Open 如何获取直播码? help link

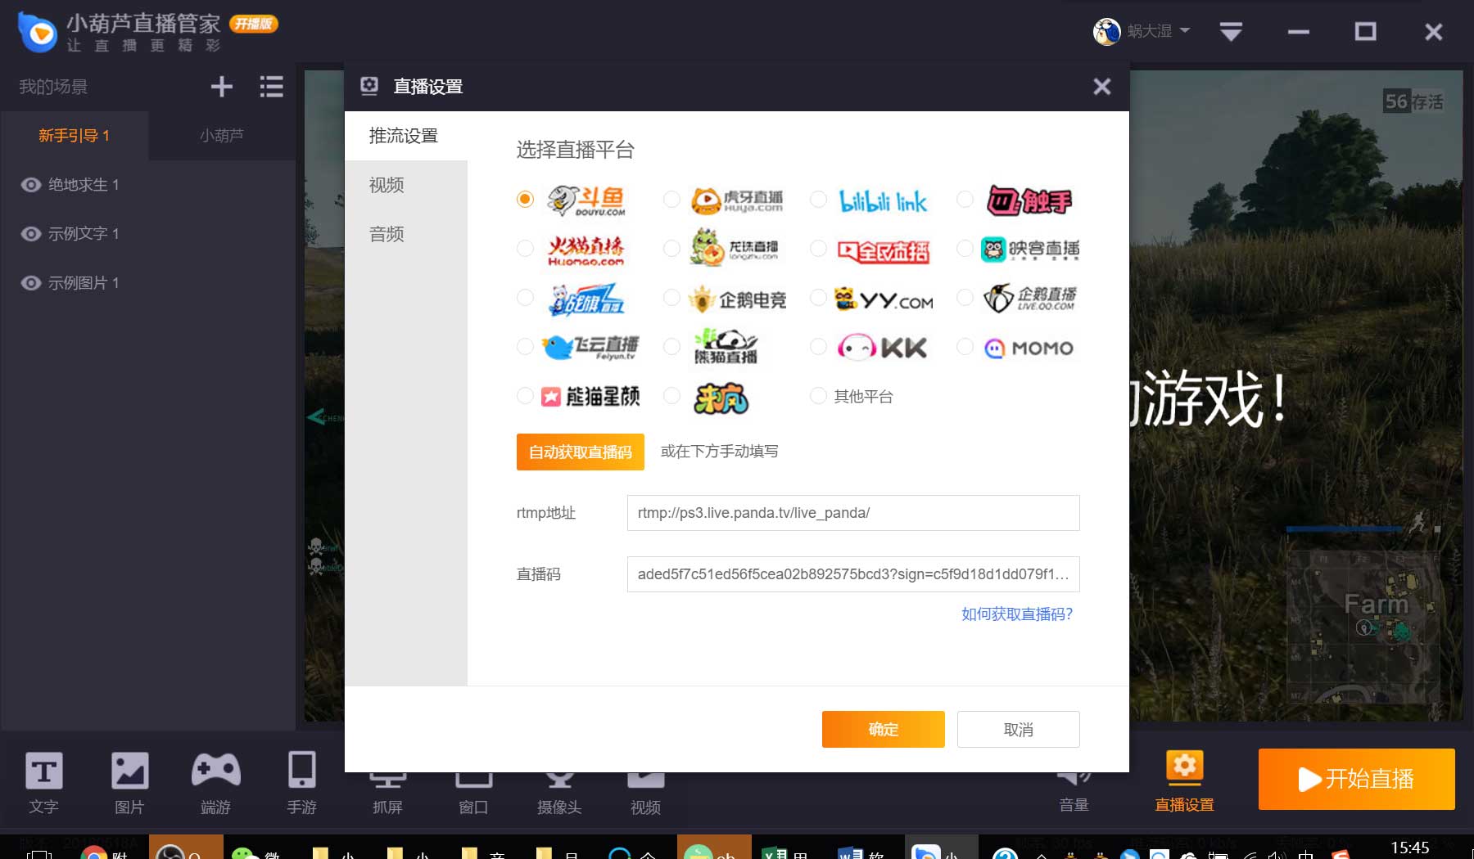pyautogui.click(x=1017, y=614)
